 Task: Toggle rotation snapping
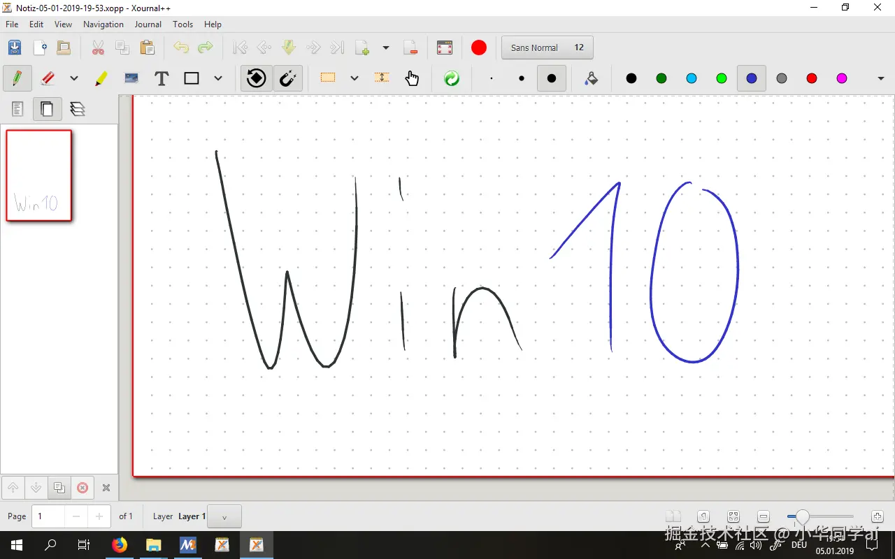tap(257, 78)
